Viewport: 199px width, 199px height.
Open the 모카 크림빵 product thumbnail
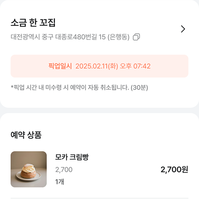tap(29, 169)
